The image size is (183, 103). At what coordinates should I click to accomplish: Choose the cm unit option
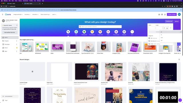[x=171, y=41]
